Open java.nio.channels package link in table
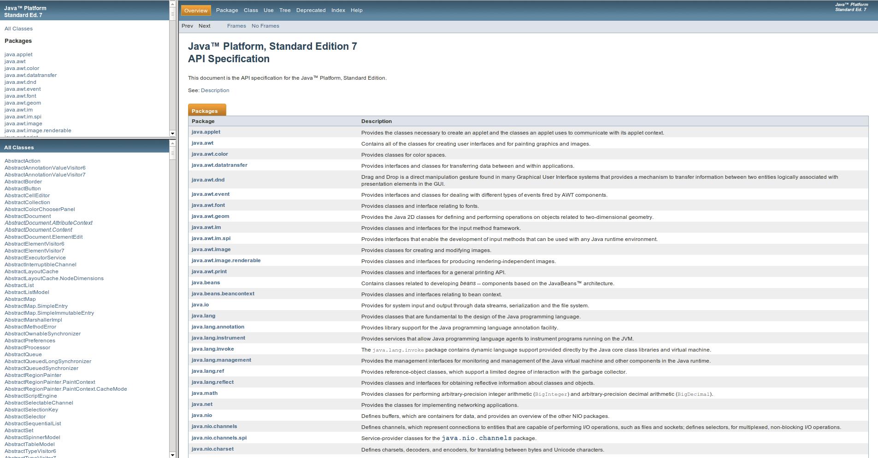 (214, 426)
